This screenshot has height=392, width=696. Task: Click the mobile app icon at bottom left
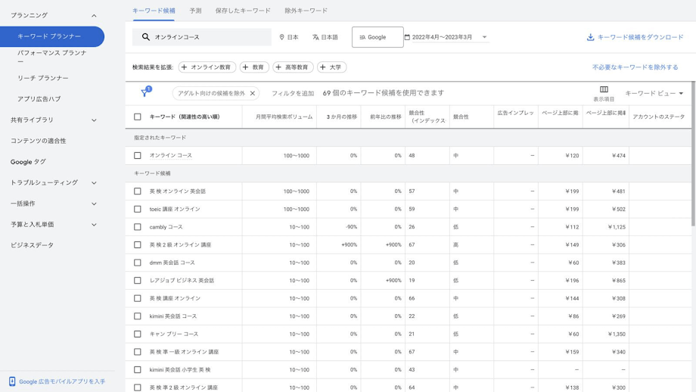point(12,381)
